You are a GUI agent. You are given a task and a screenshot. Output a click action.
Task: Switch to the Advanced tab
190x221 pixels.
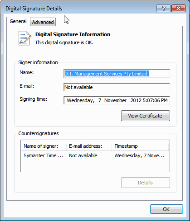[x=43, y=22]
